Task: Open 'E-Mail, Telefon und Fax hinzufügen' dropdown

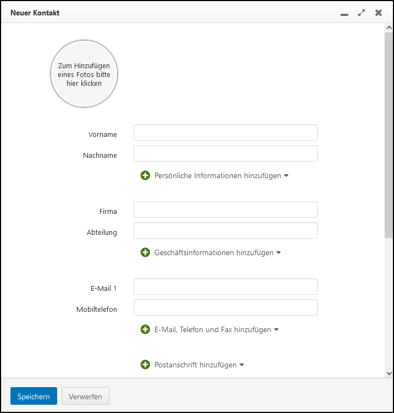Action: tap(217, 329)
